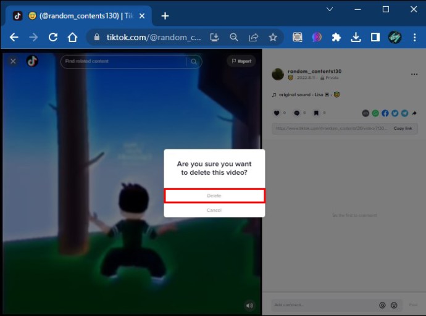
Task: Report this video
Action: click(x=241, y=61)
